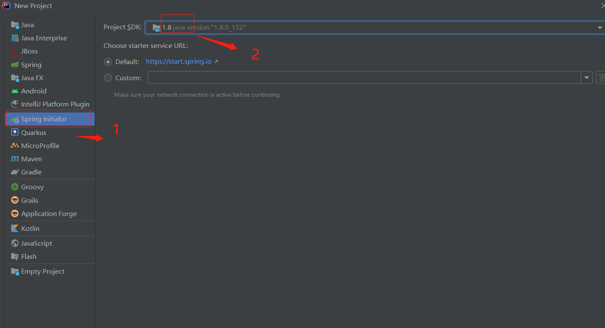Select Android label in list

pos(34,91)
